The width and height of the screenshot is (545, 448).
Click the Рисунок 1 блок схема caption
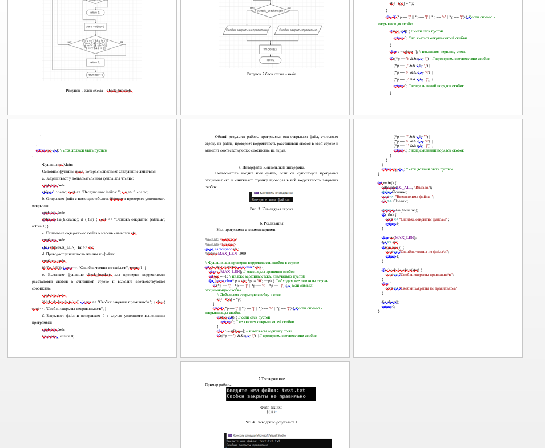[99, 91]
